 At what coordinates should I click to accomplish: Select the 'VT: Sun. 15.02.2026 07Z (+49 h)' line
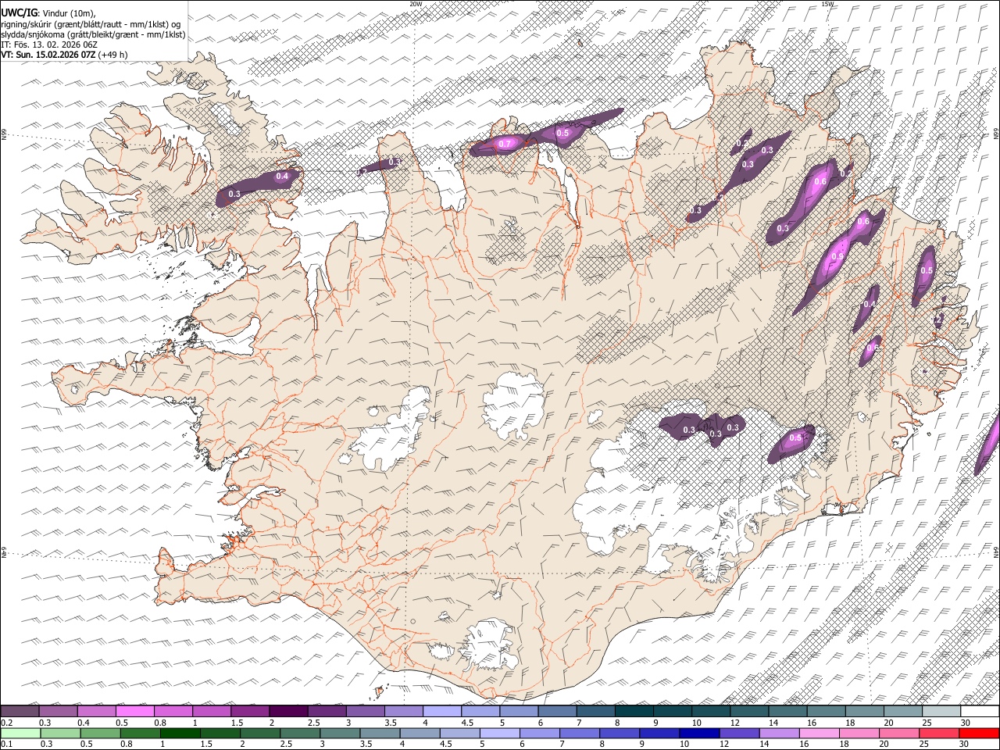pyautogui.click(x=64, y=55)
